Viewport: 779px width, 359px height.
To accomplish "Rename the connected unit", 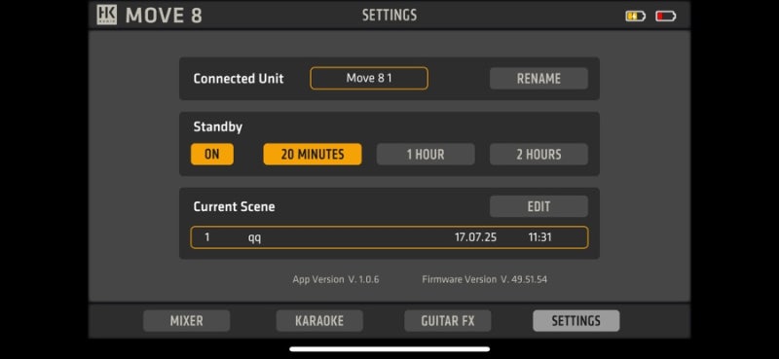I will pyautogui.click(x=538, y=79).
